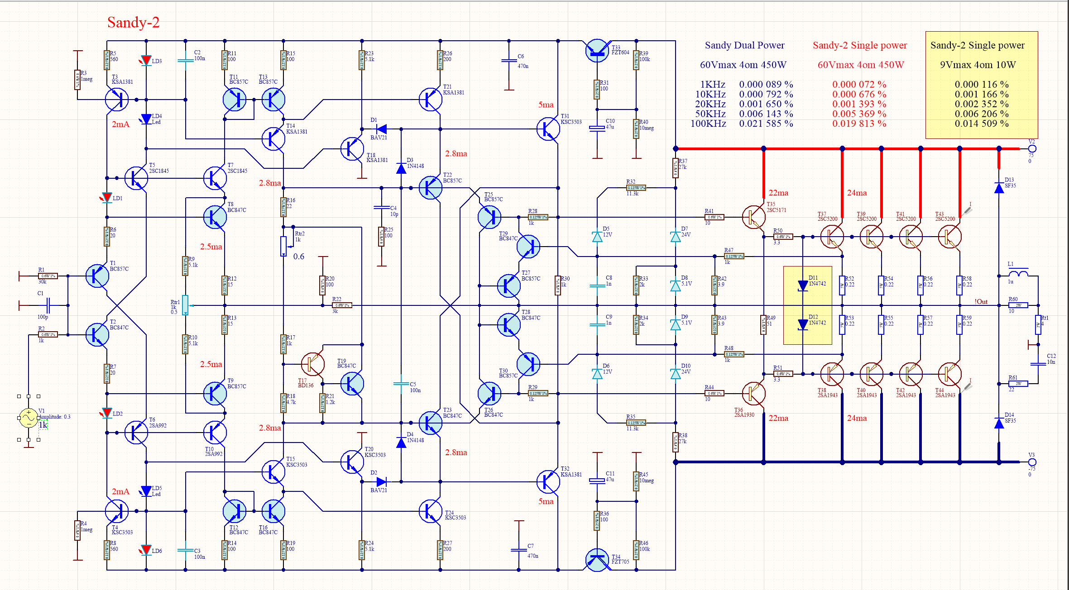Image resolution: width=1069 pixels, height=590 pixels.
Task: Select trimmer Rtr1 1k potentiometer
Action: click(185, 305)
